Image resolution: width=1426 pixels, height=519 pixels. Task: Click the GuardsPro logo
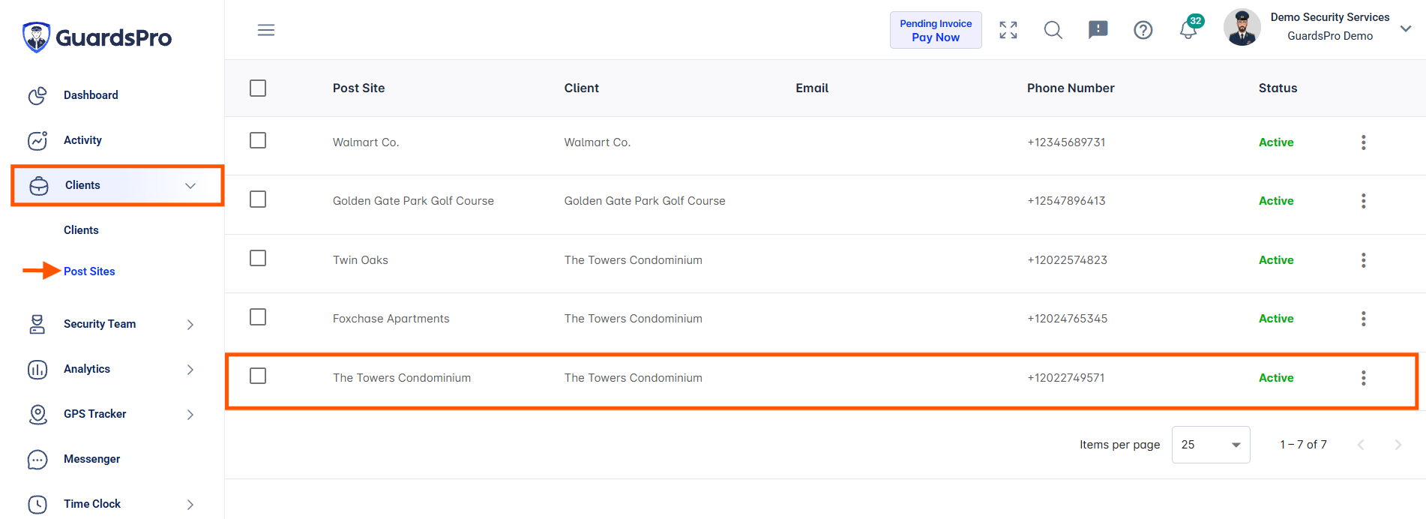(97, 37)
